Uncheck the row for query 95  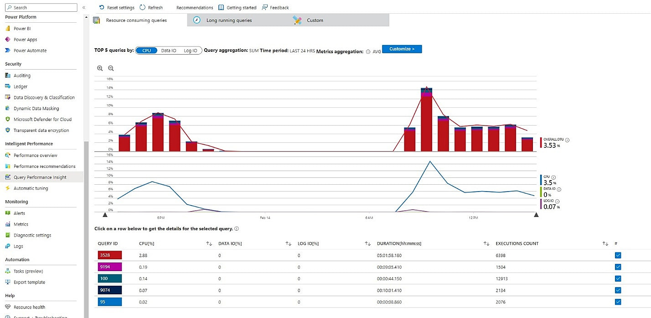(618, 302)
